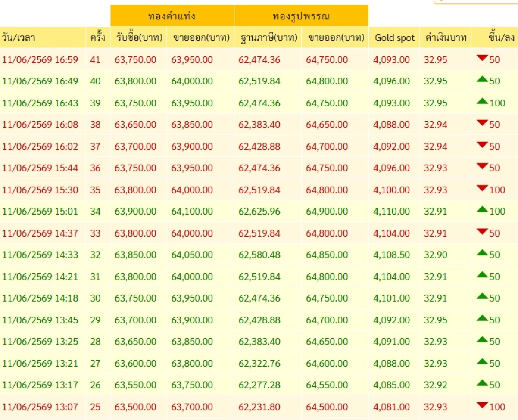
Task: Click the green up arrow in row 27
Action: (x=482, y=362)
